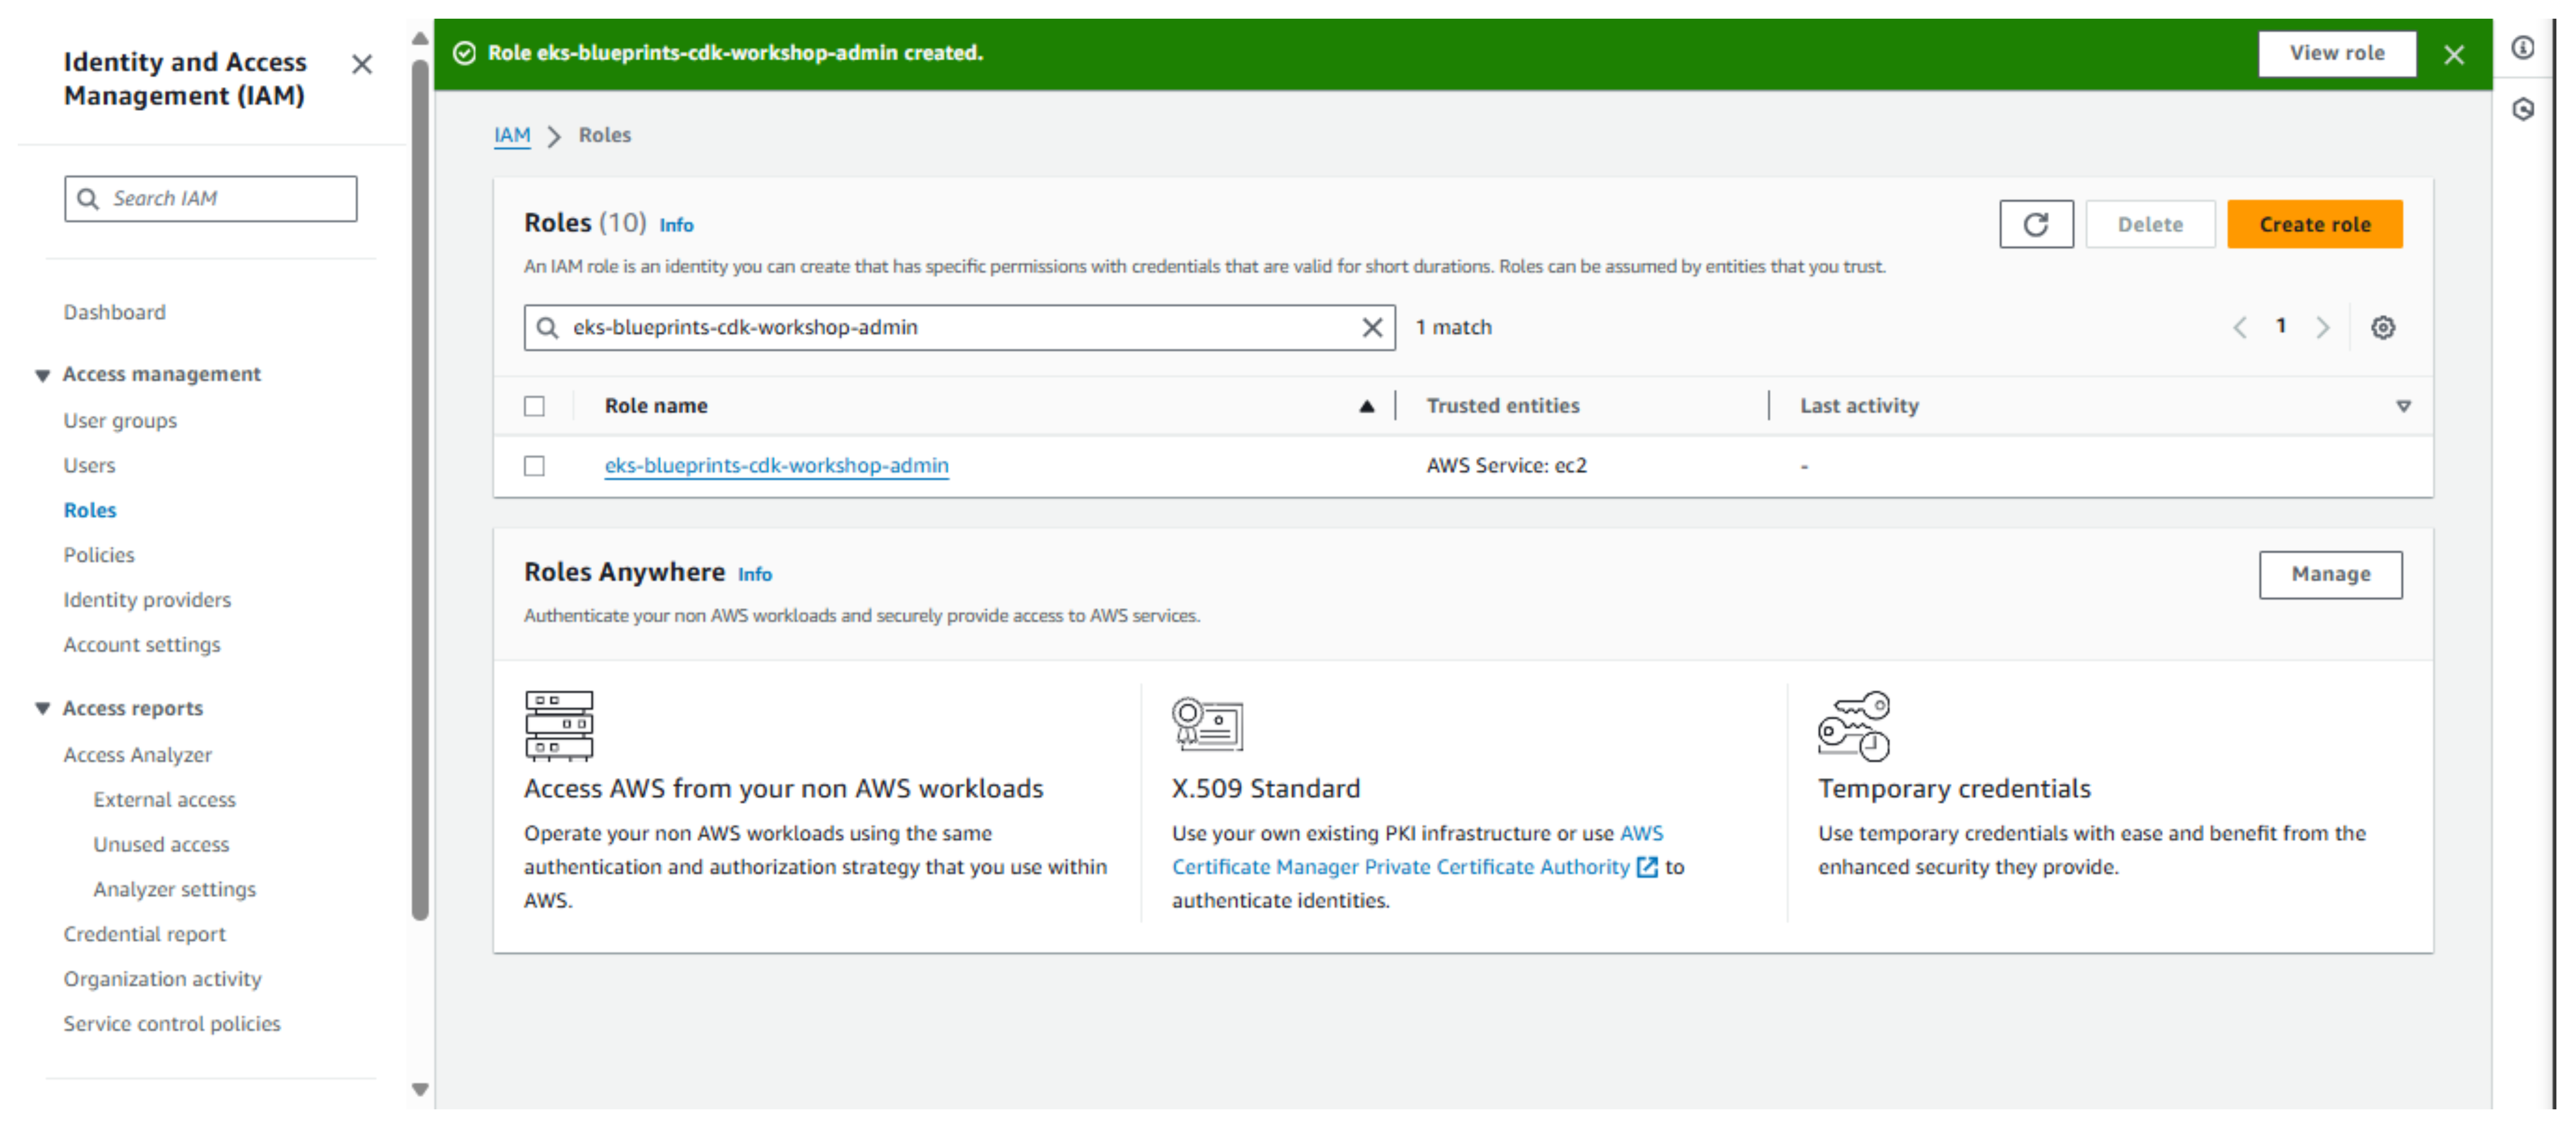Open Identity providers page
This screenshot has width=2576, height=1128.
tap(147, 600)
